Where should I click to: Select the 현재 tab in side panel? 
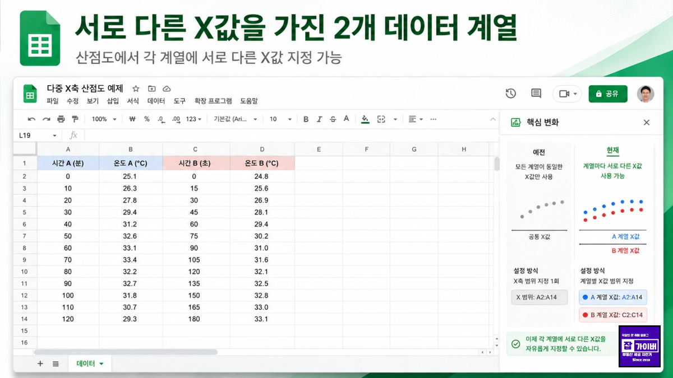pos(612,151)
